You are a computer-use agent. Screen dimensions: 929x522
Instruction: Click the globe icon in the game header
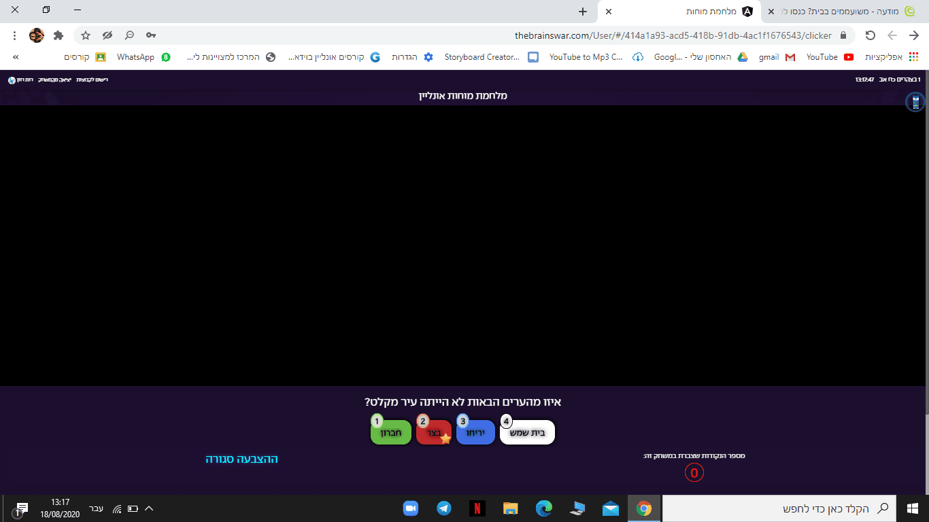tap(12, 80)
